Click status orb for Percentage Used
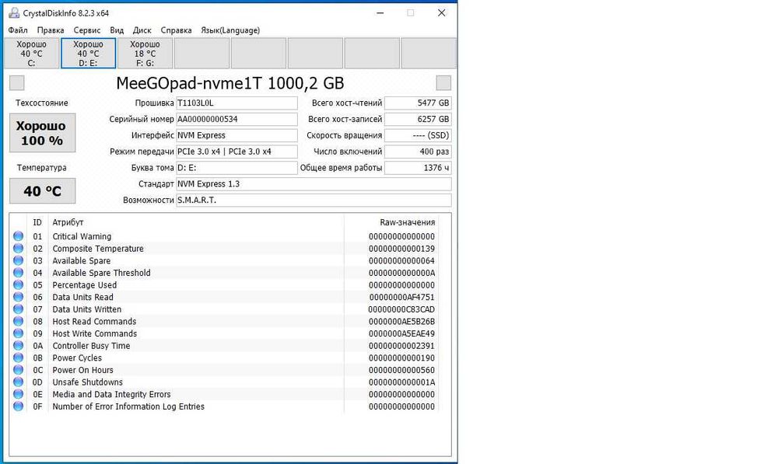Screen dimensions: 778x464 coord(19,284)
